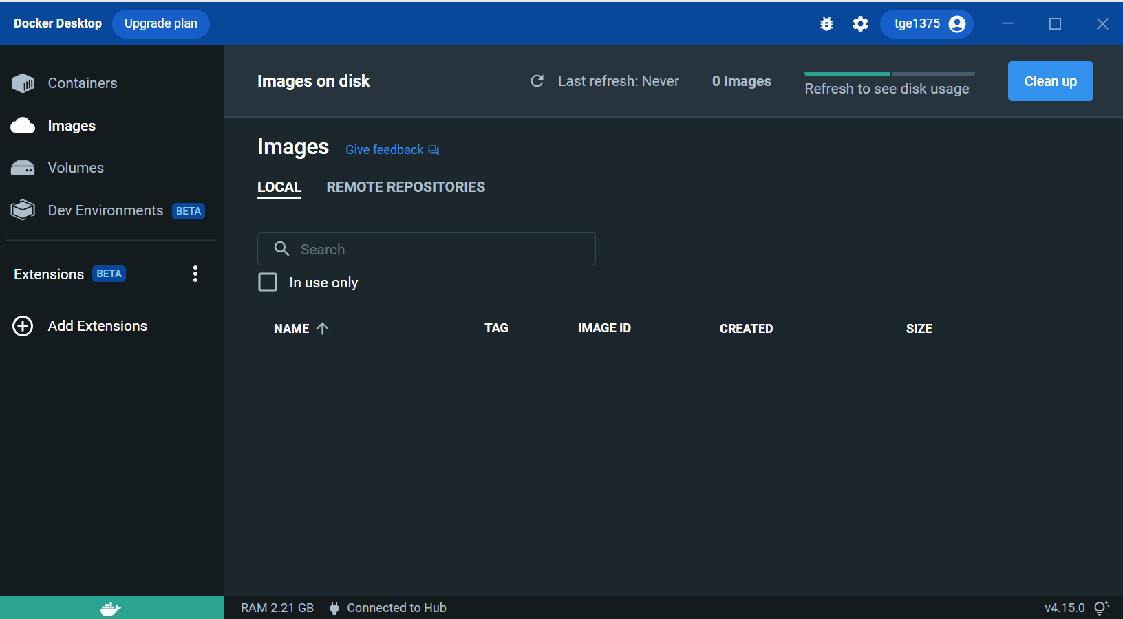1123x619 pixels.
Task: Click the 'Last refresh: Never' text
Action: point(619,81)
